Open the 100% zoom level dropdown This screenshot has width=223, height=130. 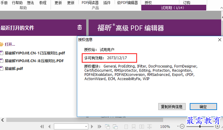click(178, 126)
